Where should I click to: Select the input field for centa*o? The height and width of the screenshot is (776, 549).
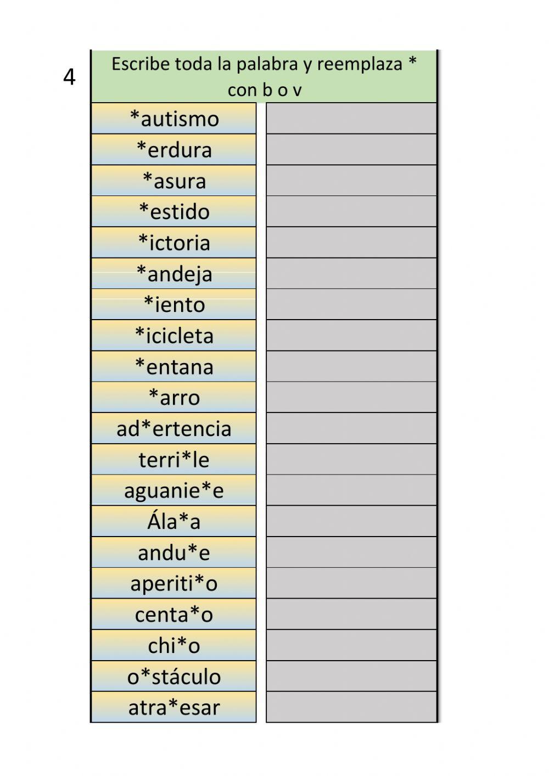coord(351,614)
